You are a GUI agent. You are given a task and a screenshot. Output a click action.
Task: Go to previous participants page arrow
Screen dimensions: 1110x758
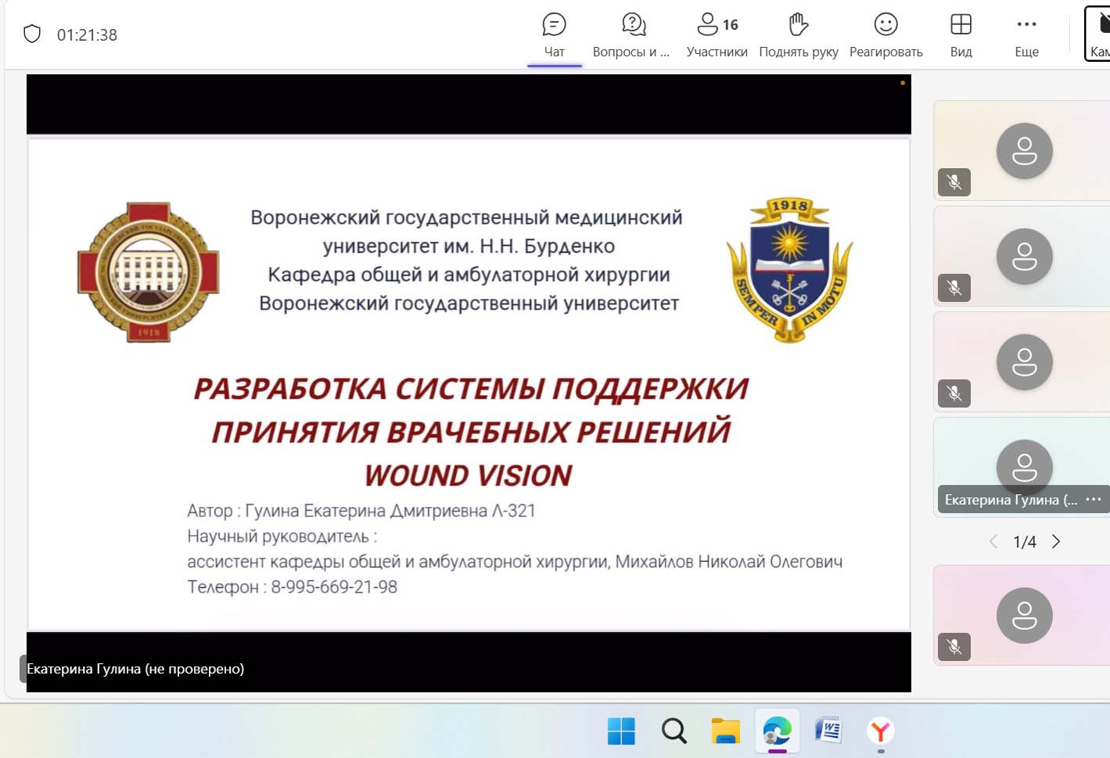(993, 541)
